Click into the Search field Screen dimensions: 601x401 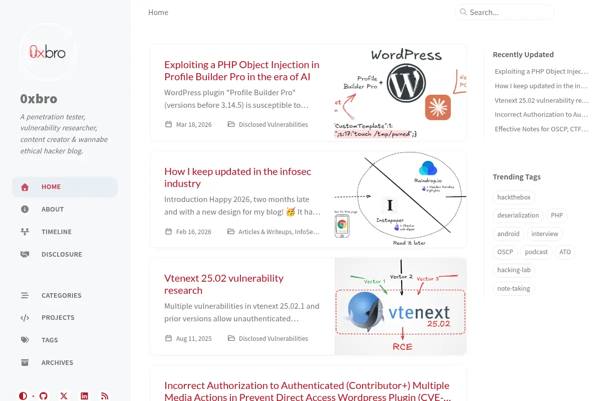[505, 12]
